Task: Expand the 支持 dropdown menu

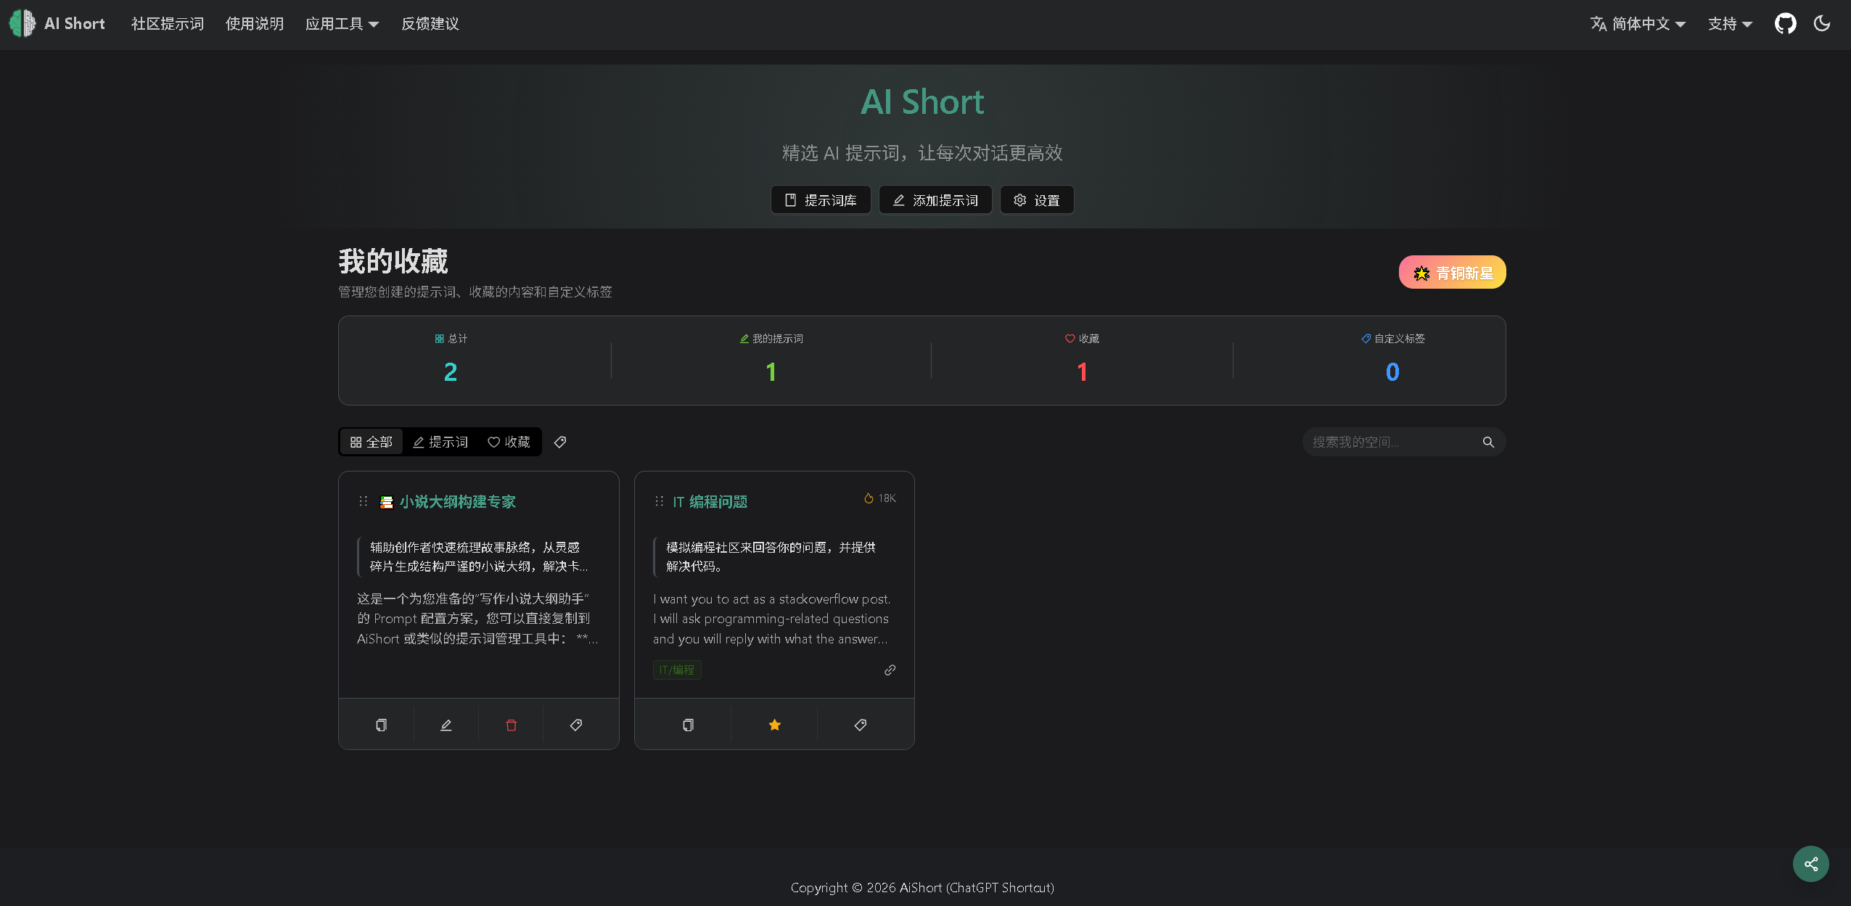Action: point(1730,24)
